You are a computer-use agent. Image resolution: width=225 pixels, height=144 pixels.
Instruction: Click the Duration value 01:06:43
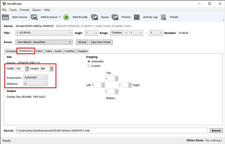point(184,33)
